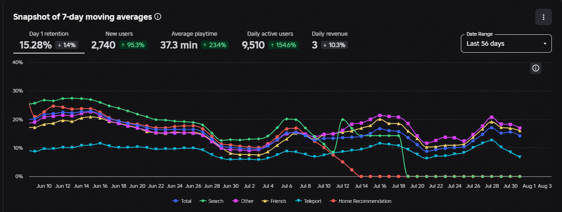Screen dimensions: 562x212
Task: Click the Snapshot of 7-day moving averages title
Action: [x=82, y=17]
